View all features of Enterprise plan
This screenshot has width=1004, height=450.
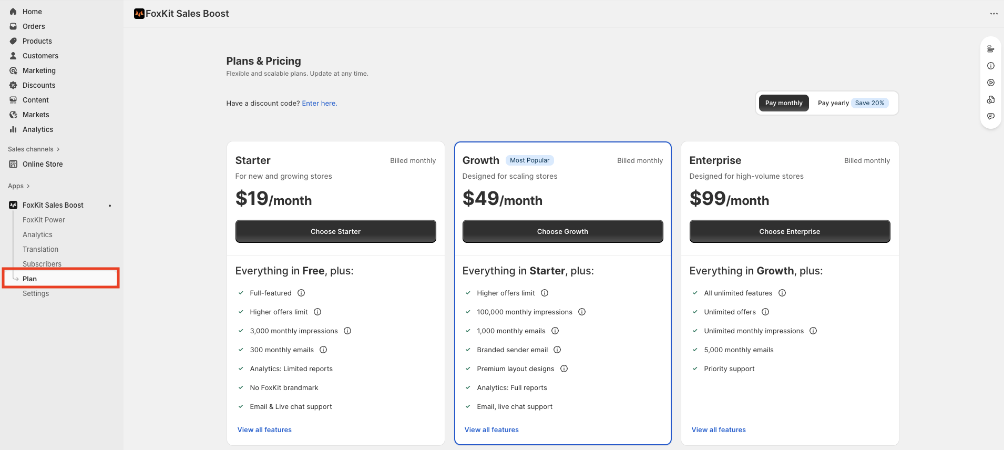(719, 429)
